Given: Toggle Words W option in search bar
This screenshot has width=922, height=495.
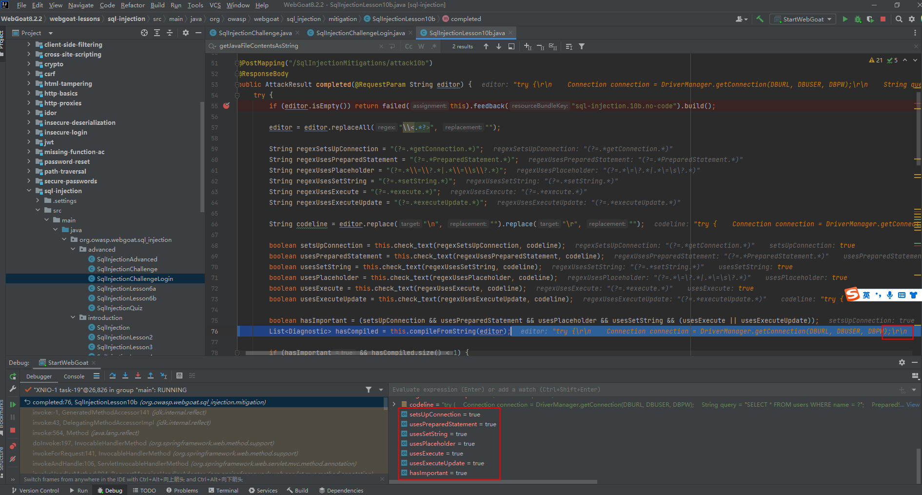Looking at the screenshot, I should click(x=421, y=46).
